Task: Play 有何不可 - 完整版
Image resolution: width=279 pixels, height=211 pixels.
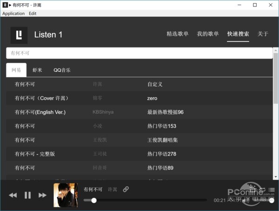Action: click(x=35, y=154)
